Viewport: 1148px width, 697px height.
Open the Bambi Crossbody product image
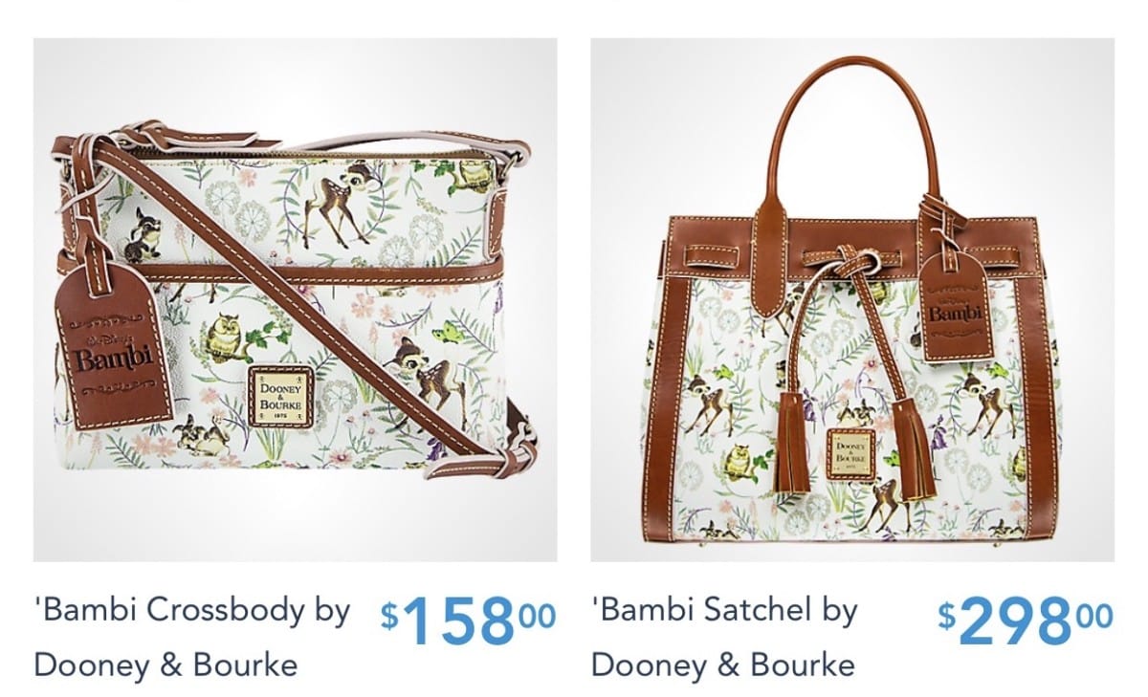pyautogui.click(x=295, y=299)
